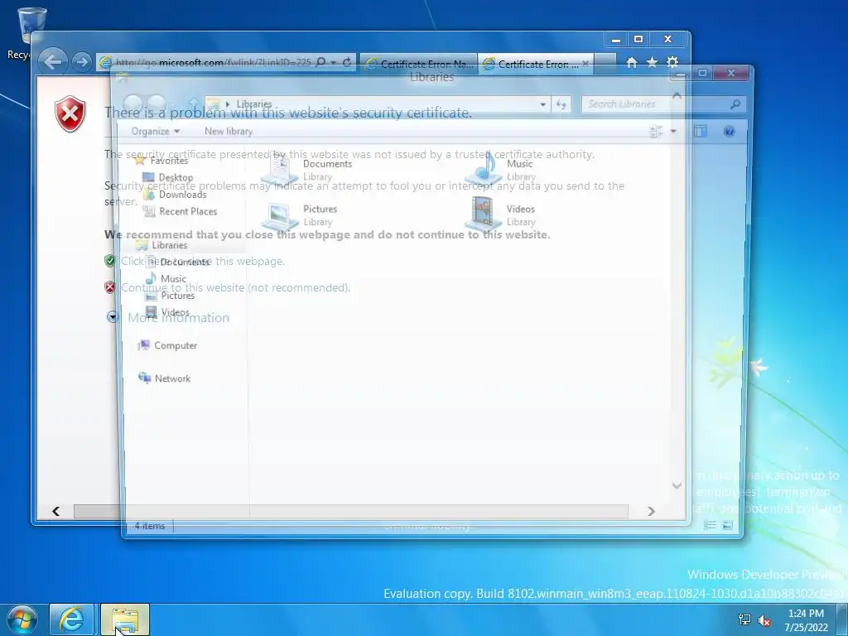Open the change view options dropdown arrow
The height and width of the screenshot is (636, 848).
(x=673, y=132)
